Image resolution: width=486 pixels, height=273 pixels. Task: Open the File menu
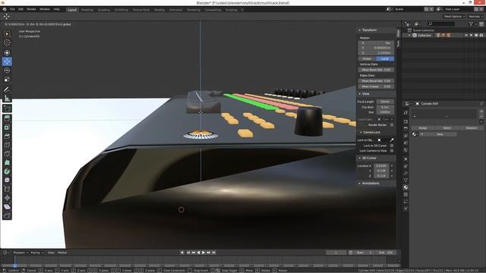(12, 9)
